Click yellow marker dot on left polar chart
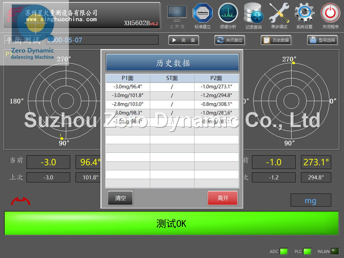The height and width of the screenshot is (258, 344). 62,138
